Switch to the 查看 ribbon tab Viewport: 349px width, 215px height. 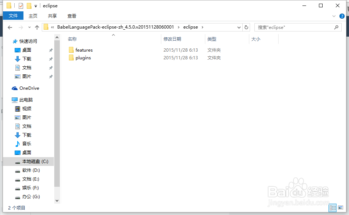(71, 16)
